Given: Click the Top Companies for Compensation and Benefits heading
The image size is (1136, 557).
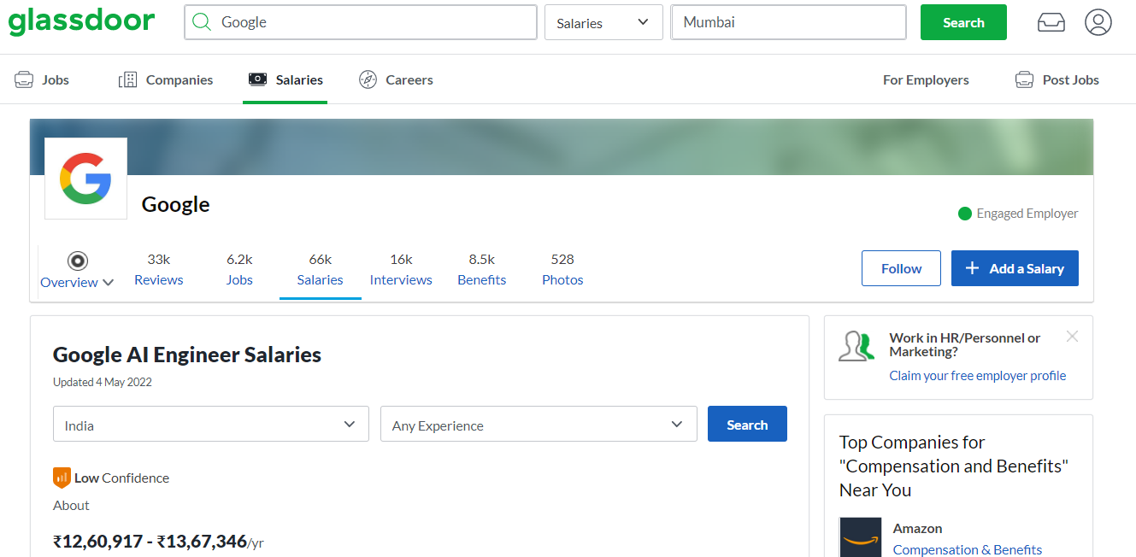Looking at the screenshot, I should [954, 466].
